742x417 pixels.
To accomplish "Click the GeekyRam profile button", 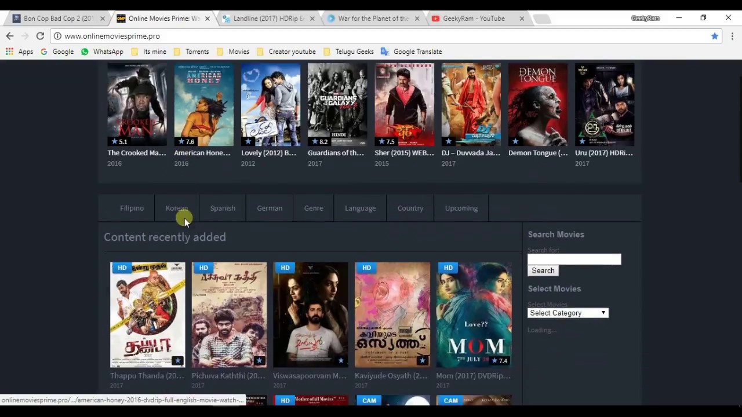I will [x=645, y=19].
